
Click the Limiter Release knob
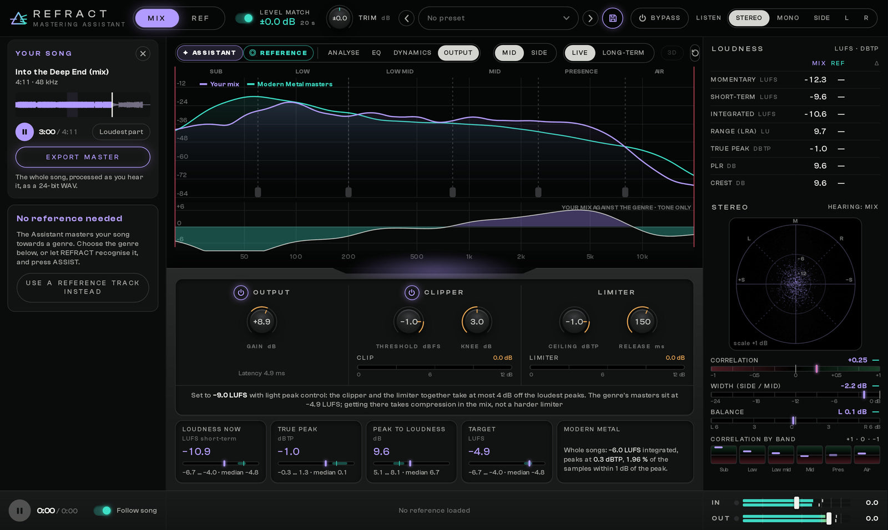click(642, 322)
